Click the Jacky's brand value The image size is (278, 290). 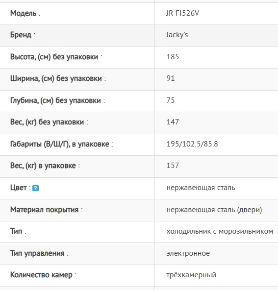click(x=177, y=35)
